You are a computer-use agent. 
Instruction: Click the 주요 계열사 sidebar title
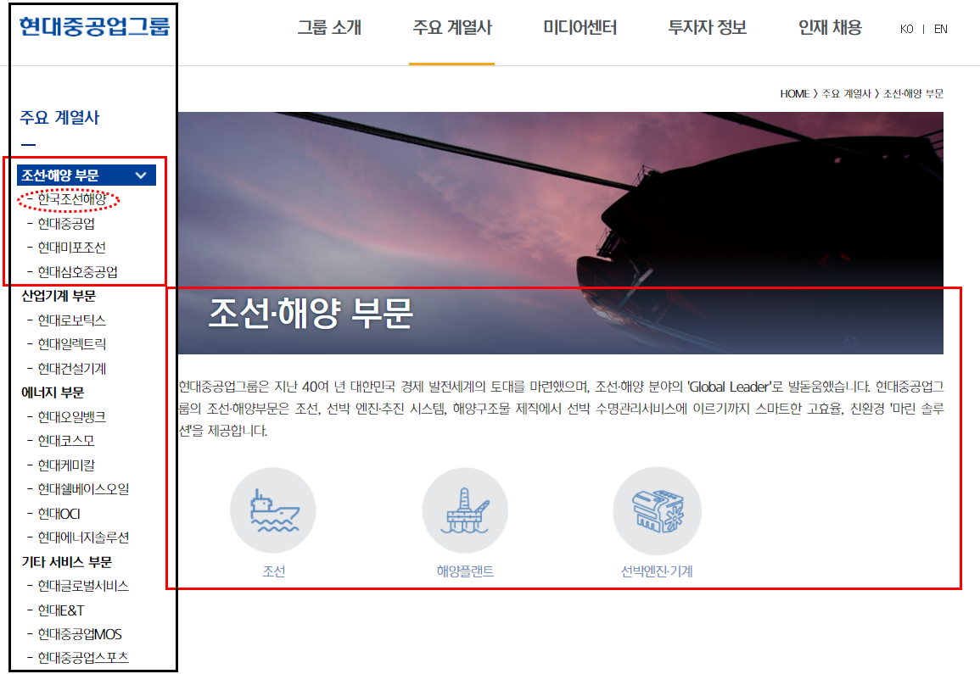[59, 118]
